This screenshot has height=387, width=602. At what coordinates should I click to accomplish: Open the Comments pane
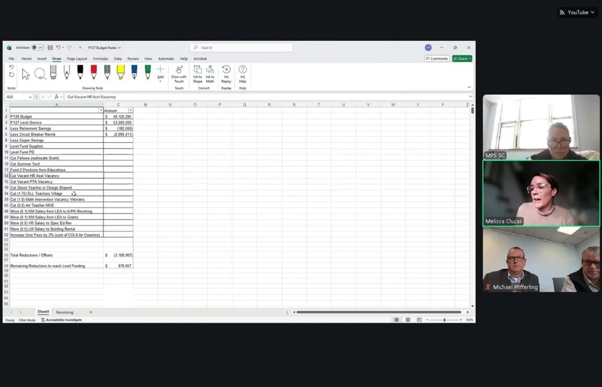coord(436,58)
